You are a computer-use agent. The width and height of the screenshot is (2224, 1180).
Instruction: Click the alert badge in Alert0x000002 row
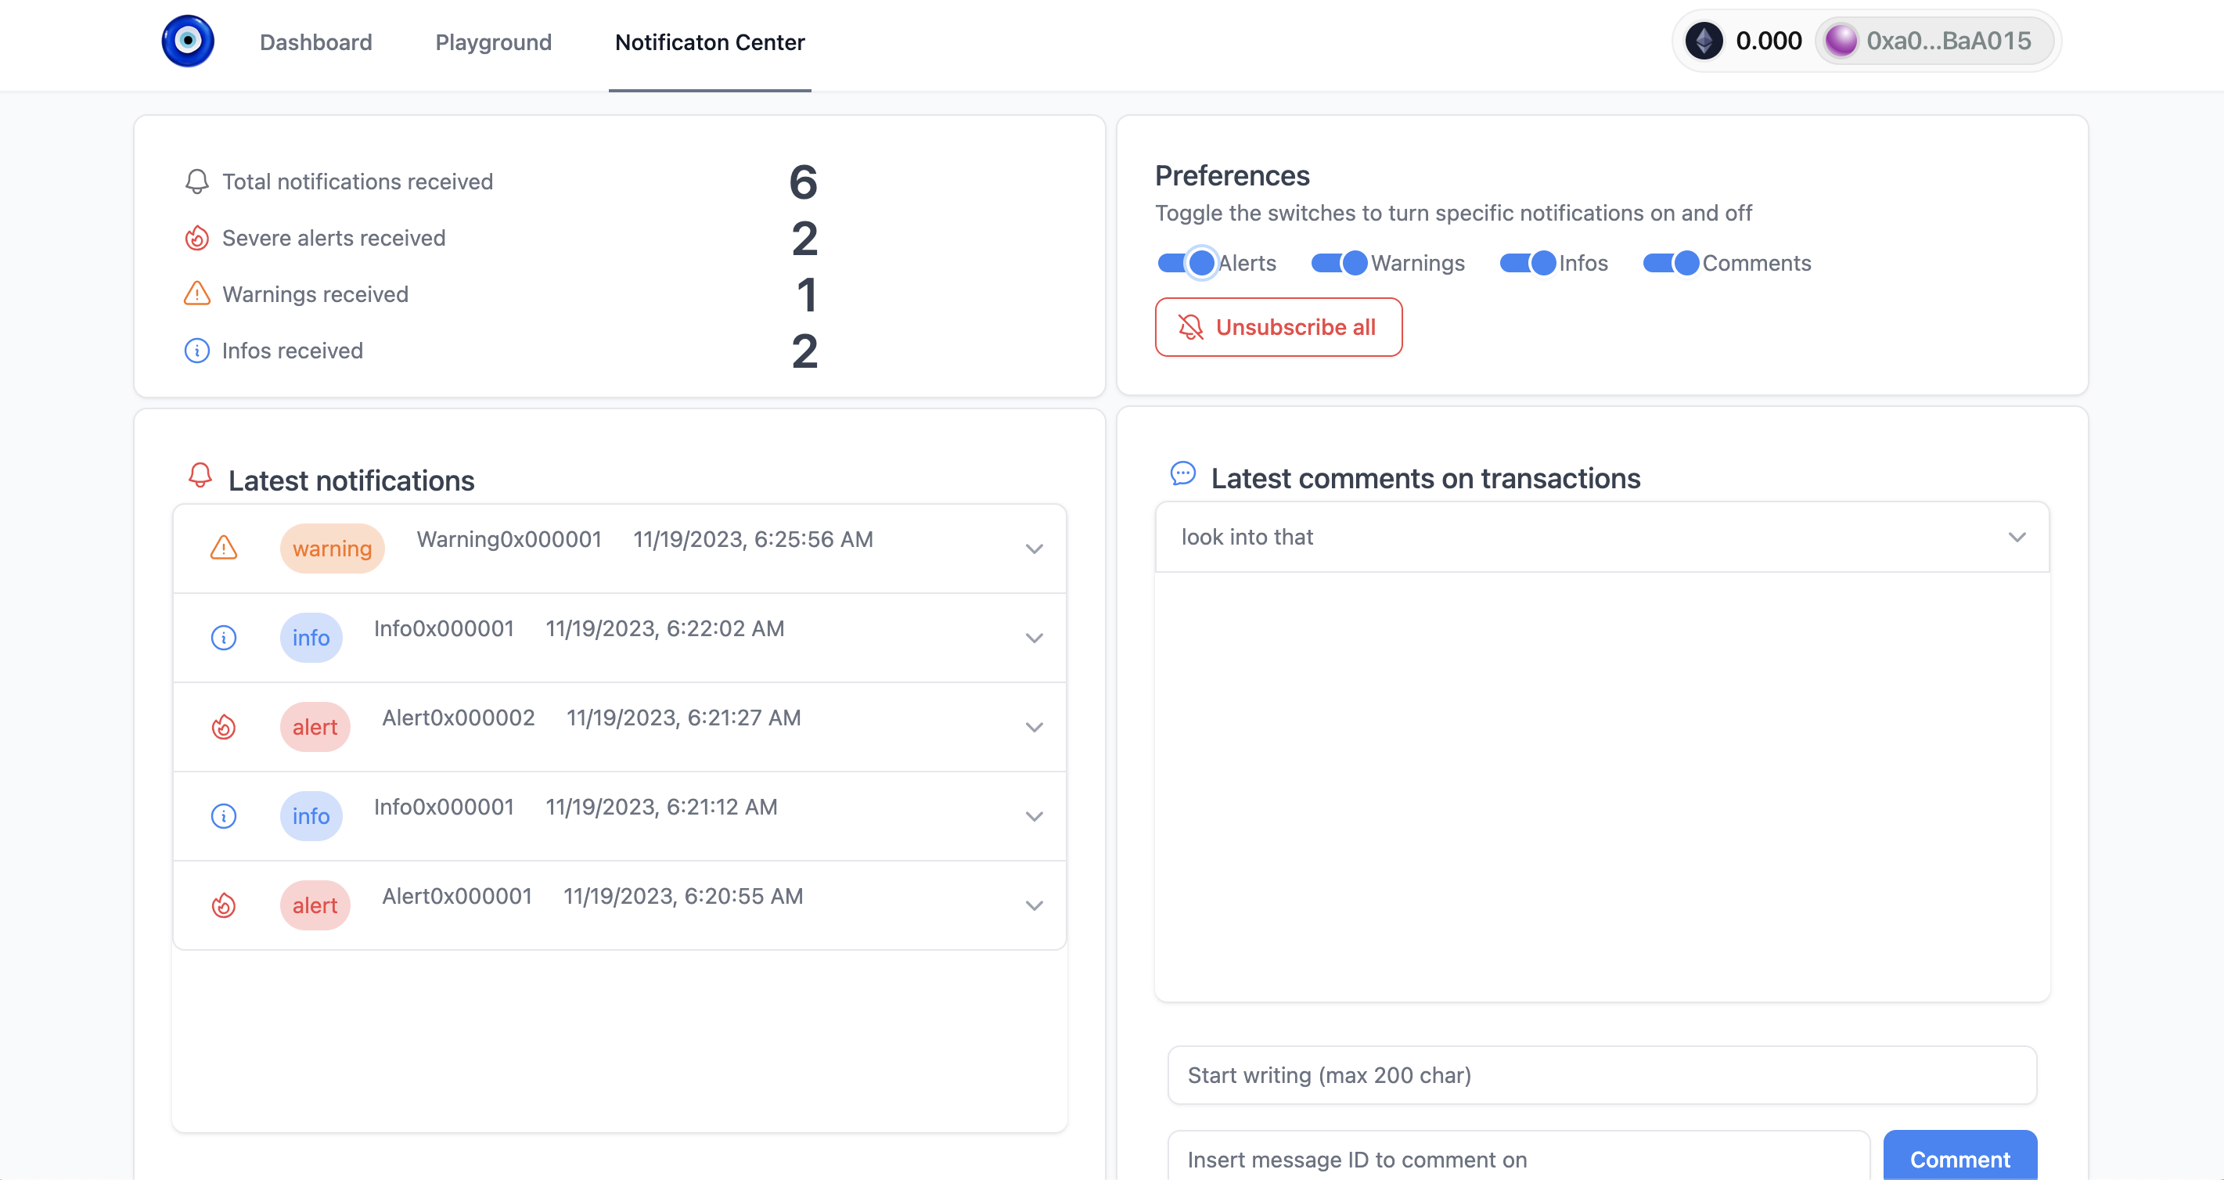(315, 727)
